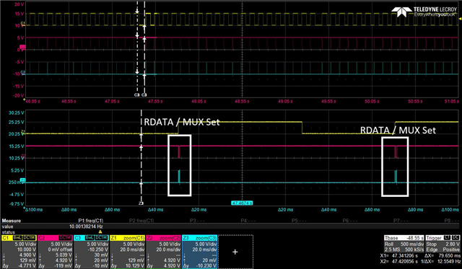
Task: Open the Z2 zoom(C2) descriptor box
Action: [164, 252]
